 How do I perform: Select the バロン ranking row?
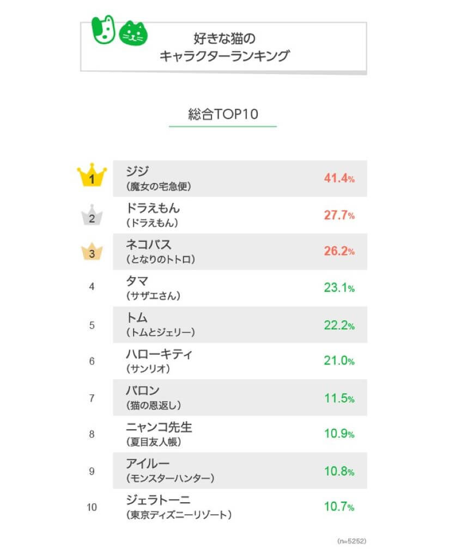click(240, 398)
